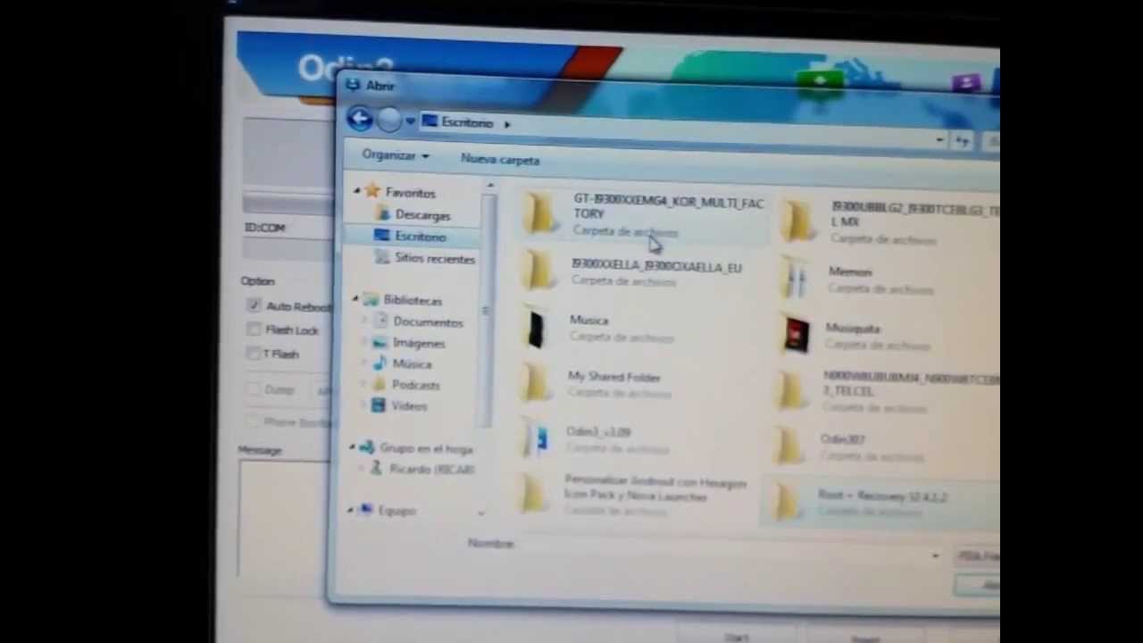
Task: Select the Odin3_v3.09 folder icon
Action: click(537, 438)
